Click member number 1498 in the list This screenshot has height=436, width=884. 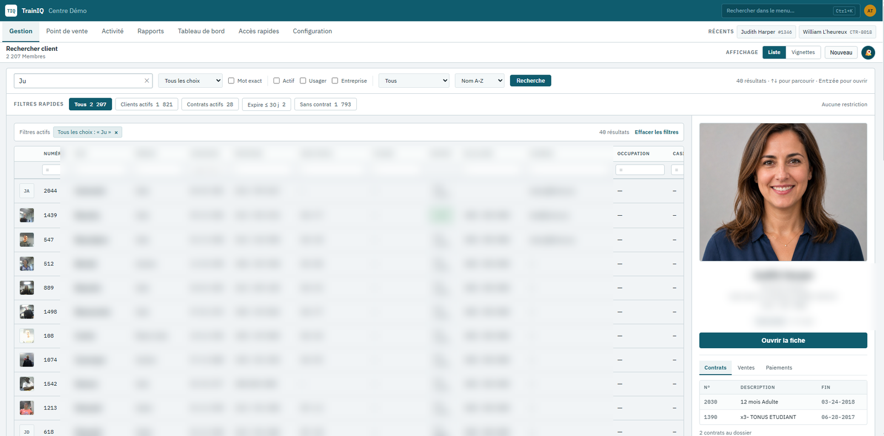50,312
